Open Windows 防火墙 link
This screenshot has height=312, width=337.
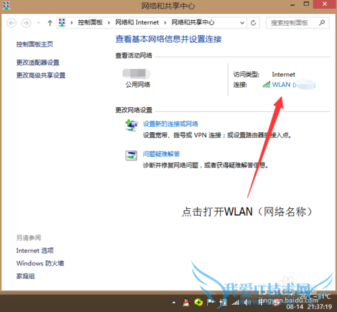(40, 263)
